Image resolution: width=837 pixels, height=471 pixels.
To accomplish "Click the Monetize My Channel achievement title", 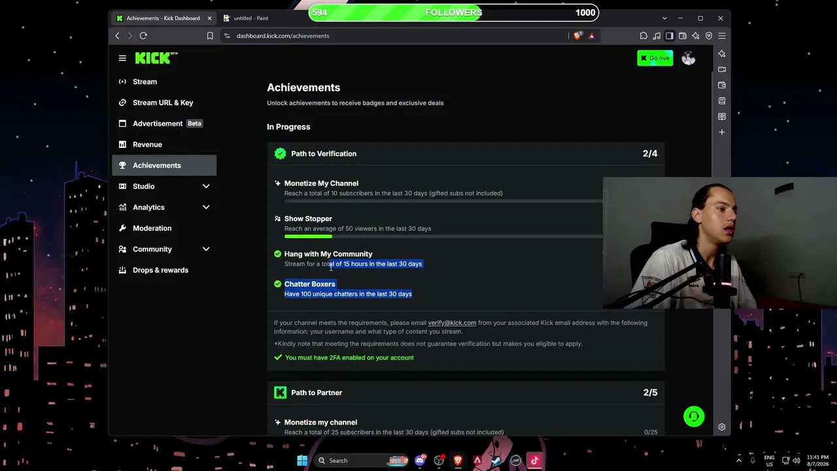I will click(x=321, y=183).
